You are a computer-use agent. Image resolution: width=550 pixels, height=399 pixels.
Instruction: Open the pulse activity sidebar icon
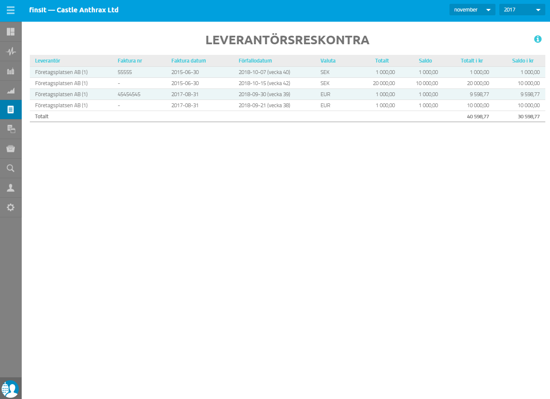click(11, 51)
